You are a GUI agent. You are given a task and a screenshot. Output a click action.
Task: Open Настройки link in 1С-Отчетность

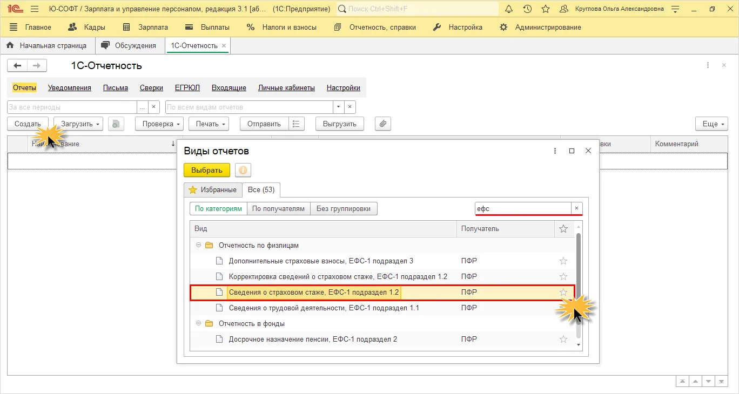click(344, 87)
